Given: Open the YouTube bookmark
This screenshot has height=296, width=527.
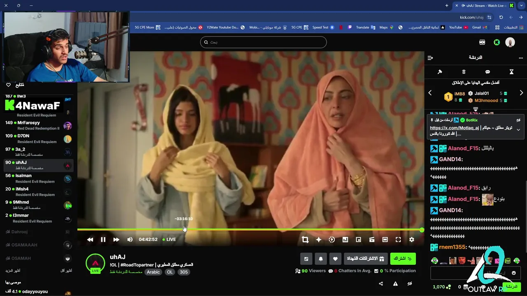Looking at the screenshot, I should [458, 28].
